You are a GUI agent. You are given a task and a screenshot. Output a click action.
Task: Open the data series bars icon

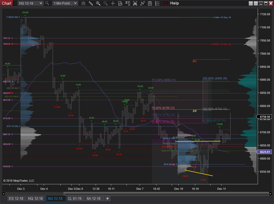pyautogui.click(x=135, y=3)
